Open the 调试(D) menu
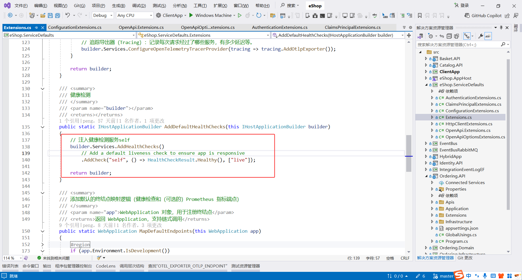 click(x=139, y=6)
